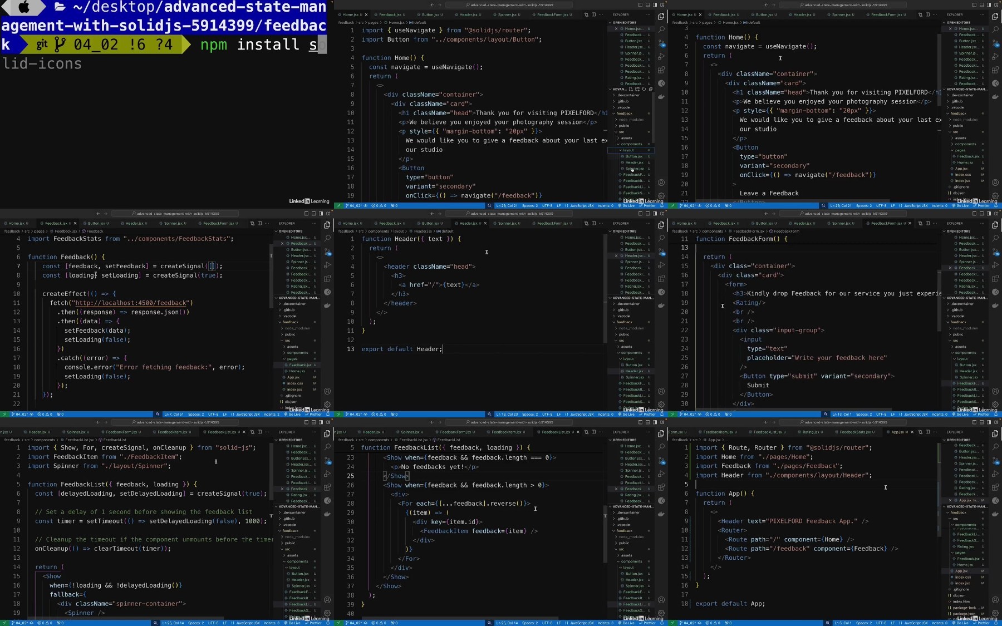Click Go Back arrow in Header.jsx window
Screen dimensions: 1002x626
click(432, 213)
